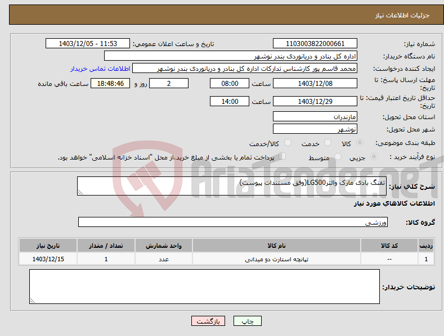Select the جزیی purchase type radio
This screenshot has height=336, width=444.
[x=374, y=157]
